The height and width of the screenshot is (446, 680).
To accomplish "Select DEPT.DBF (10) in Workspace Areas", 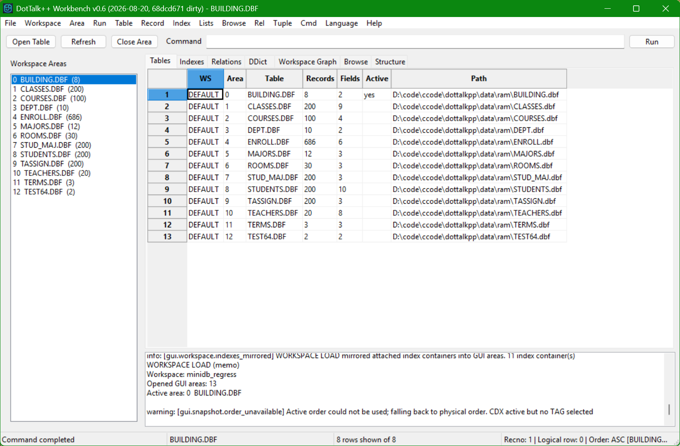I will (x=74, y=108).
